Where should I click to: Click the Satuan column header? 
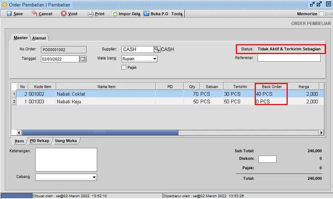(x=212, y=87)
